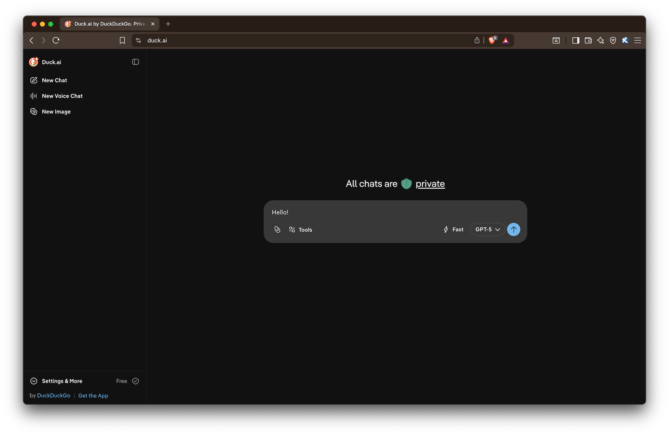This screenshot has width=669, height=435.
Task: Click the blue extension icon in toolbar
Action: tap(625, 40)
